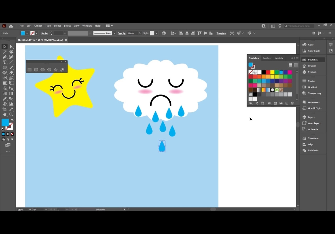Pick the Shape Builder tool
The width and height of the screenshot is (335, 234).
pos(5,88)
